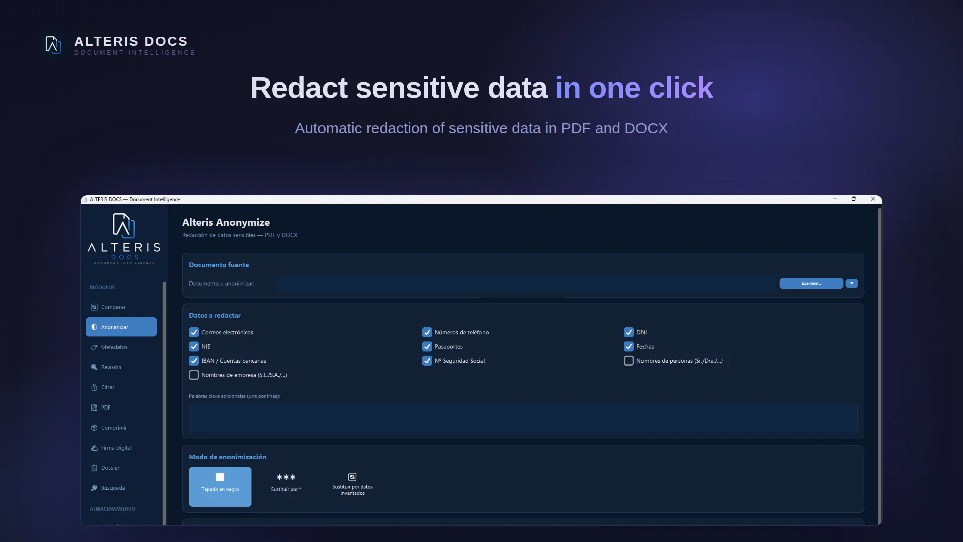Click the sidebar vertical scrollbar

[164, 403]
